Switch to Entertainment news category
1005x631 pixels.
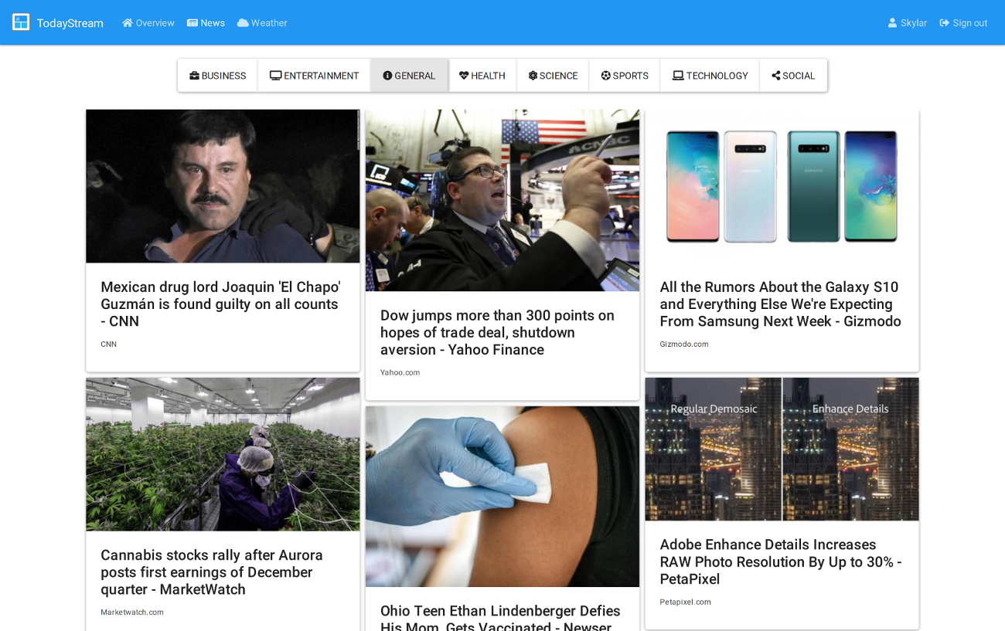[314, 76]
